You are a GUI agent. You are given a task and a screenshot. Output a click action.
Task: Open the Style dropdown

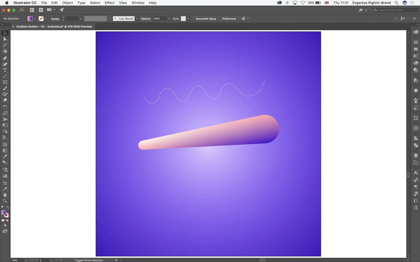click(188, 19)
